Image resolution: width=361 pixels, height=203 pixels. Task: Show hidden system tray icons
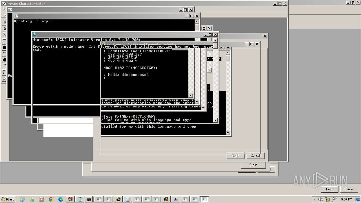(315, 199)
